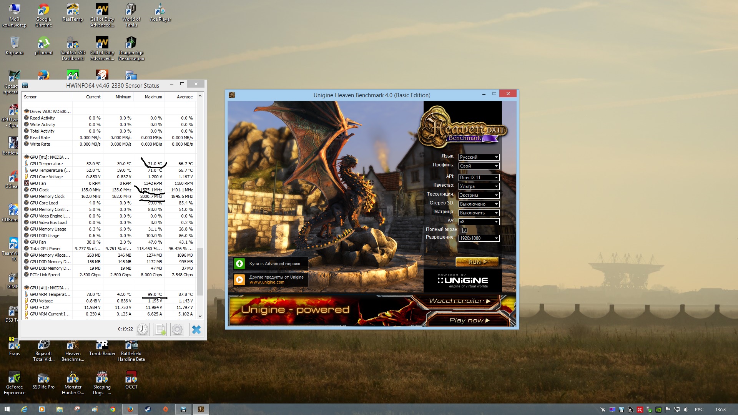Open HWiNFO sensor settings gear
Viewport: 738px width, 415px height.
point(177,330)
